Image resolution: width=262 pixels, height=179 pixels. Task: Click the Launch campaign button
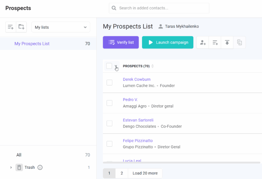pyautogui.click(x=168, y=42)
